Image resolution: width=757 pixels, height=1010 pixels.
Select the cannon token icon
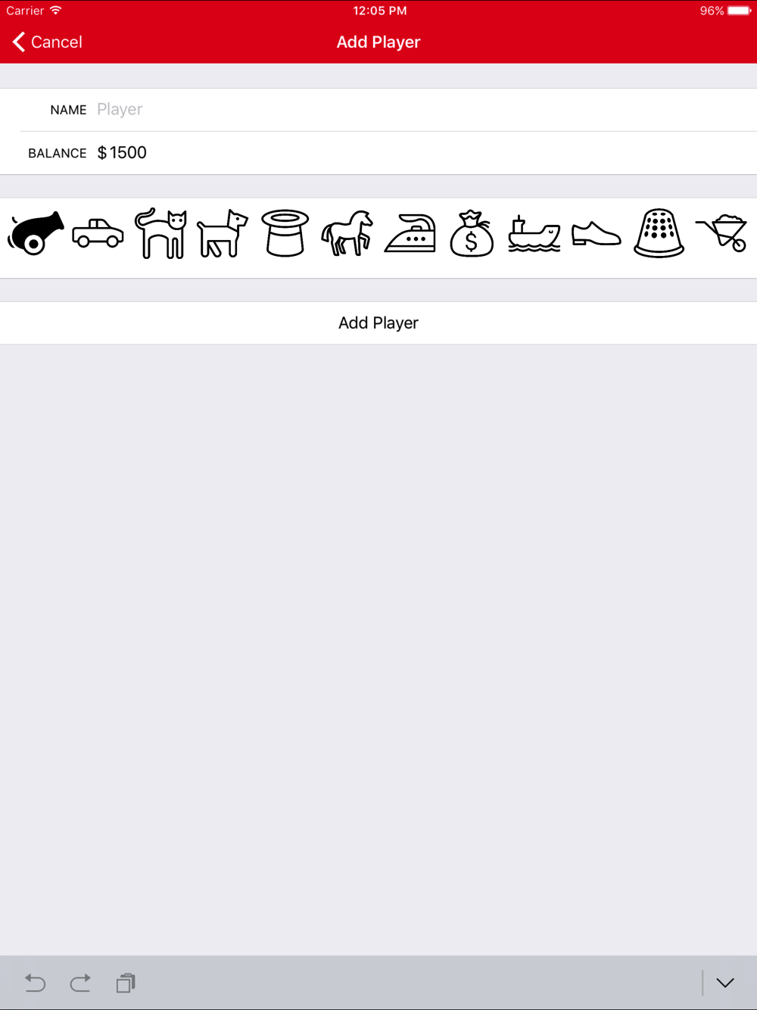(x=36, y=232)
